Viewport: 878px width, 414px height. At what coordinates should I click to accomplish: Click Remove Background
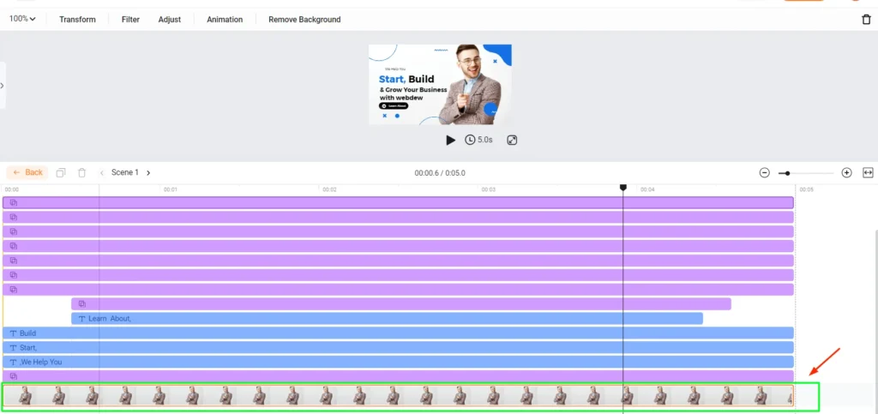pyautogui.click(x=304, y=20)
